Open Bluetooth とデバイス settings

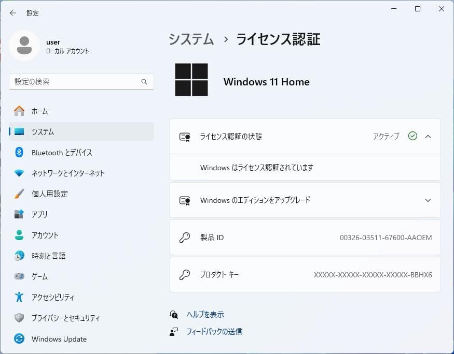[60, 152]
